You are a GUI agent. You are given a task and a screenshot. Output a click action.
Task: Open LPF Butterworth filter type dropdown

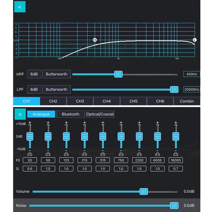pyautogui.click(x=57, y=89)
